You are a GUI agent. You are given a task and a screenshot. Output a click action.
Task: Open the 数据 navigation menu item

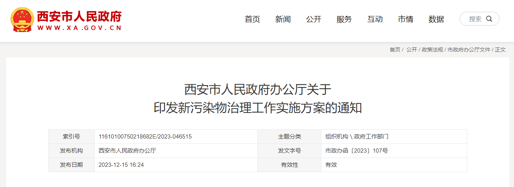coord(436,19)
